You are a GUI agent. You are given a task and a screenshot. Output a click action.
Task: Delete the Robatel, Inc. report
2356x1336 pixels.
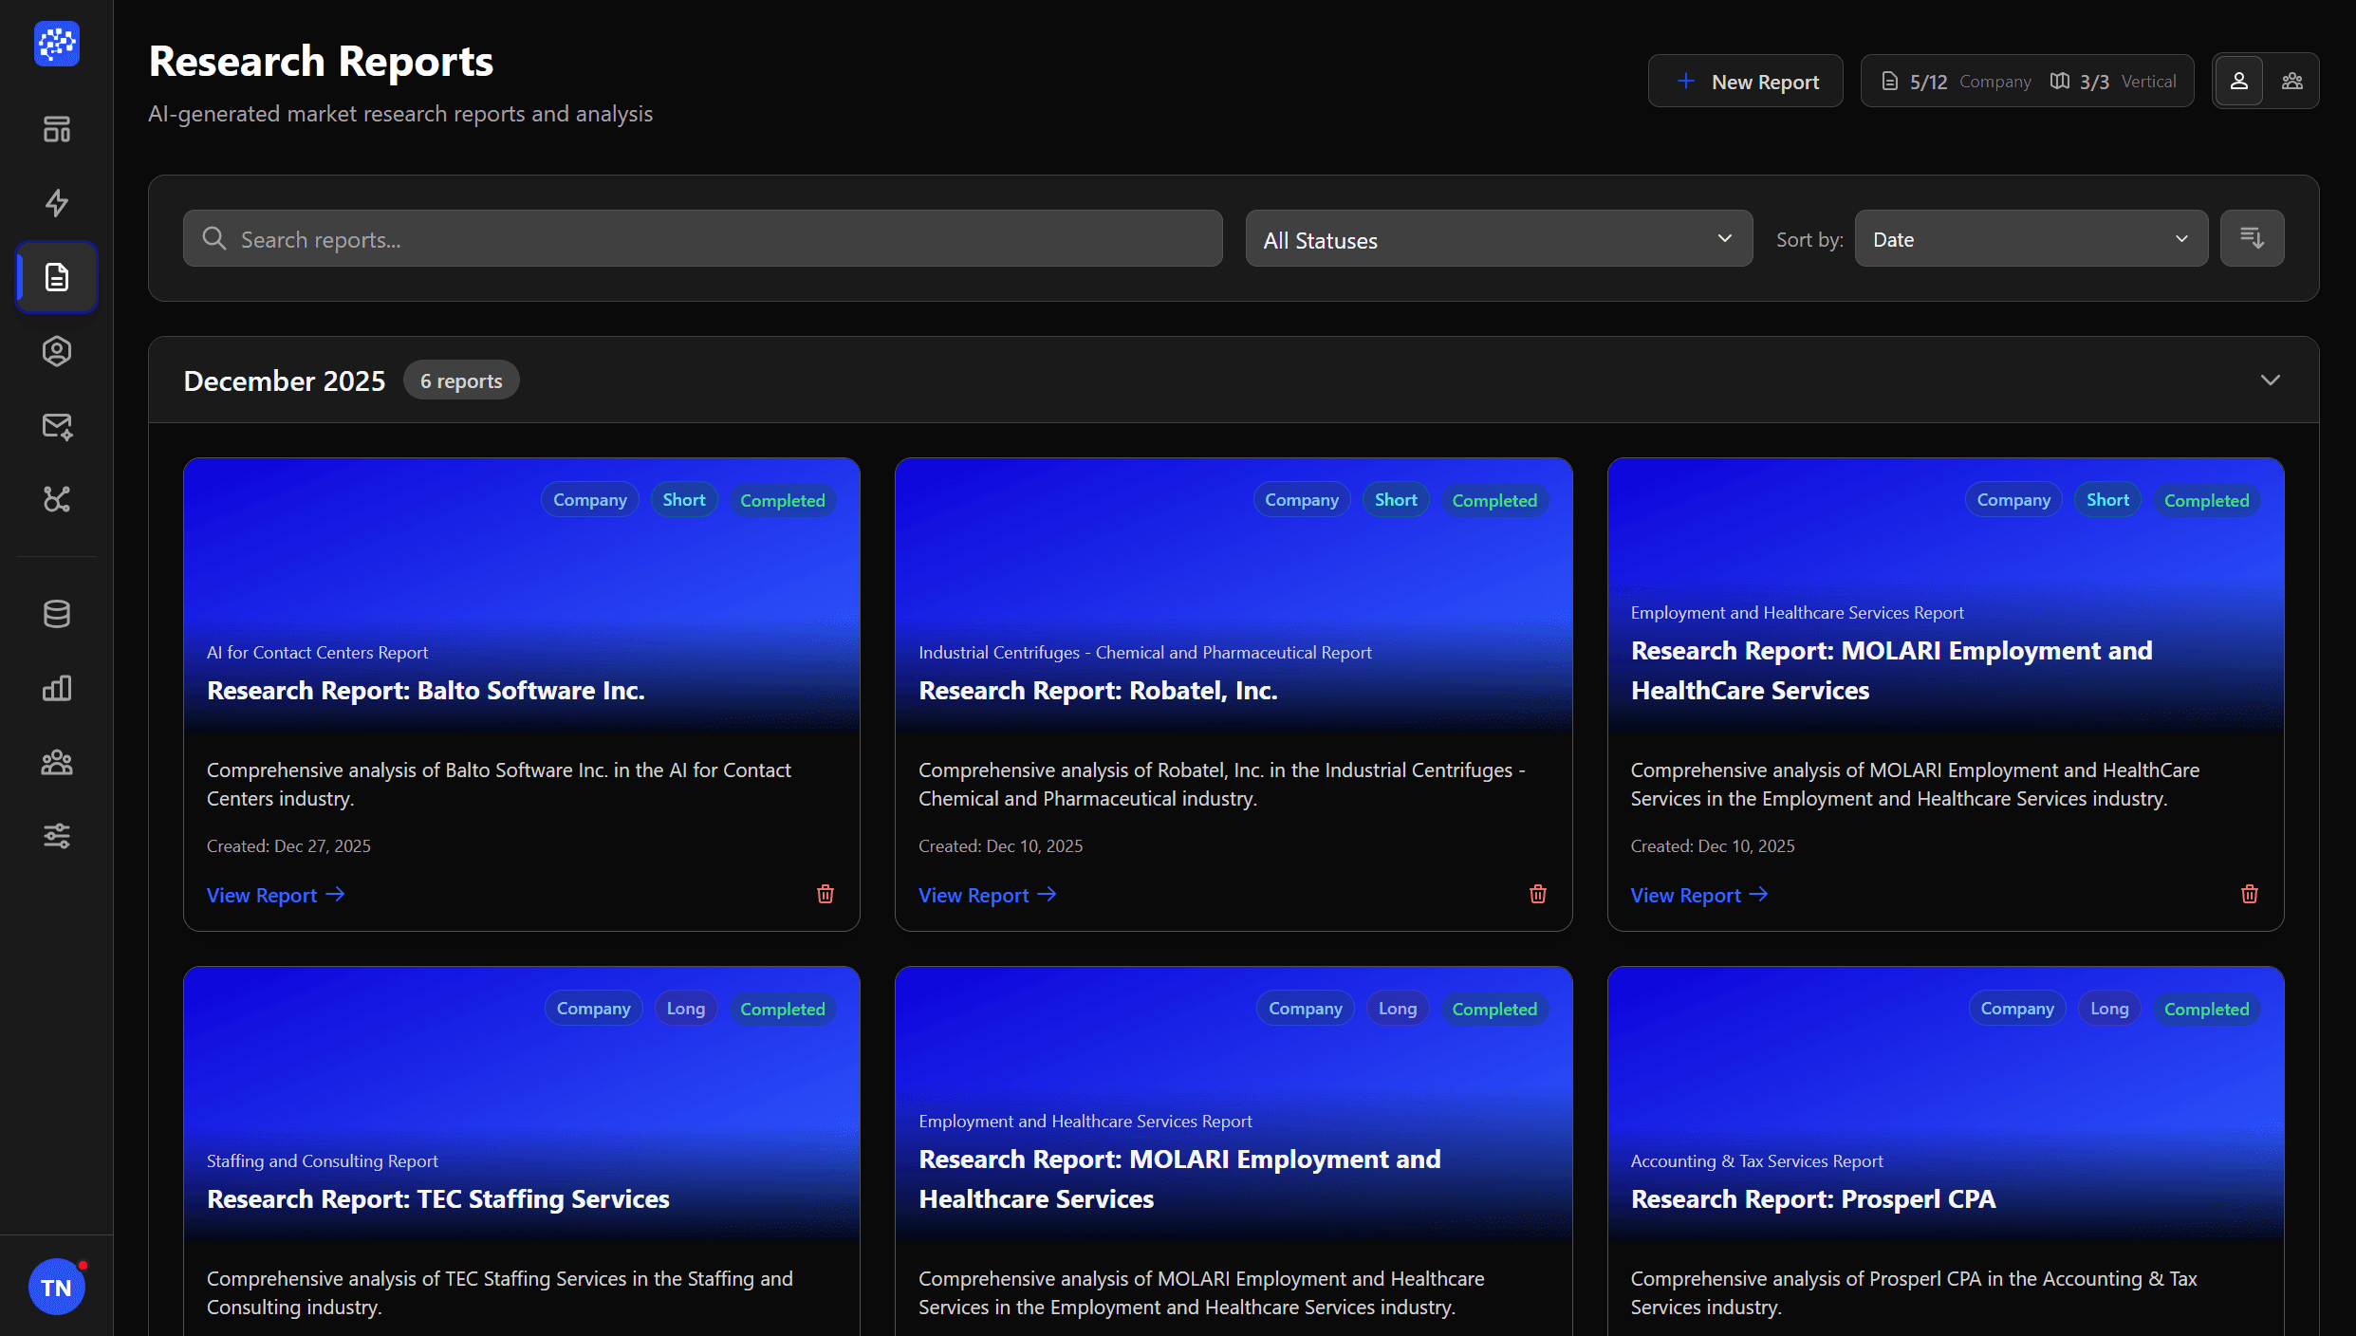(1538, 894)
